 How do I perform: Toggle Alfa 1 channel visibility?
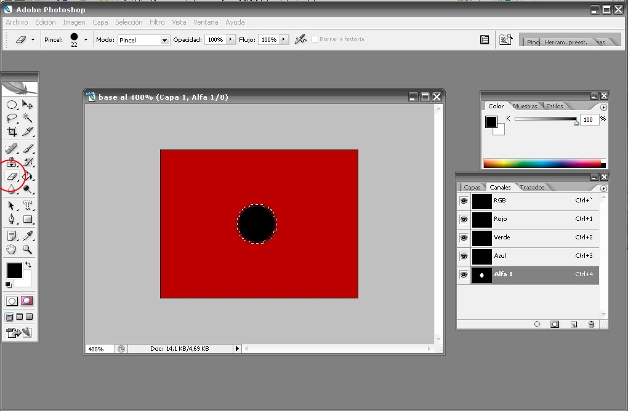pyautogui.click(x=464, y=274)
